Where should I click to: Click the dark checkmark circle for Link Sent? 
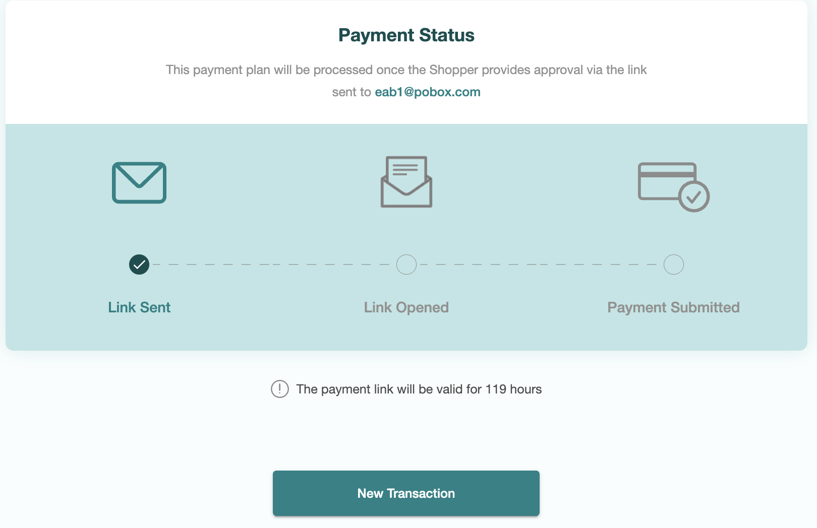coord(139,265)
